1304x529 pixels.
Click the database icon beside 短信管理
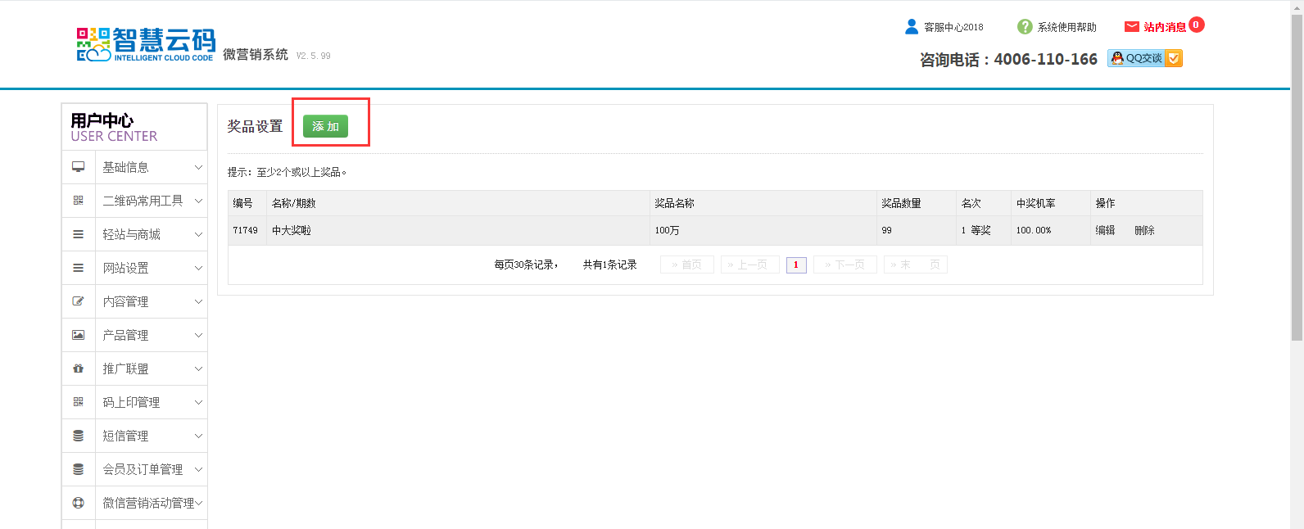pos(78,436)
